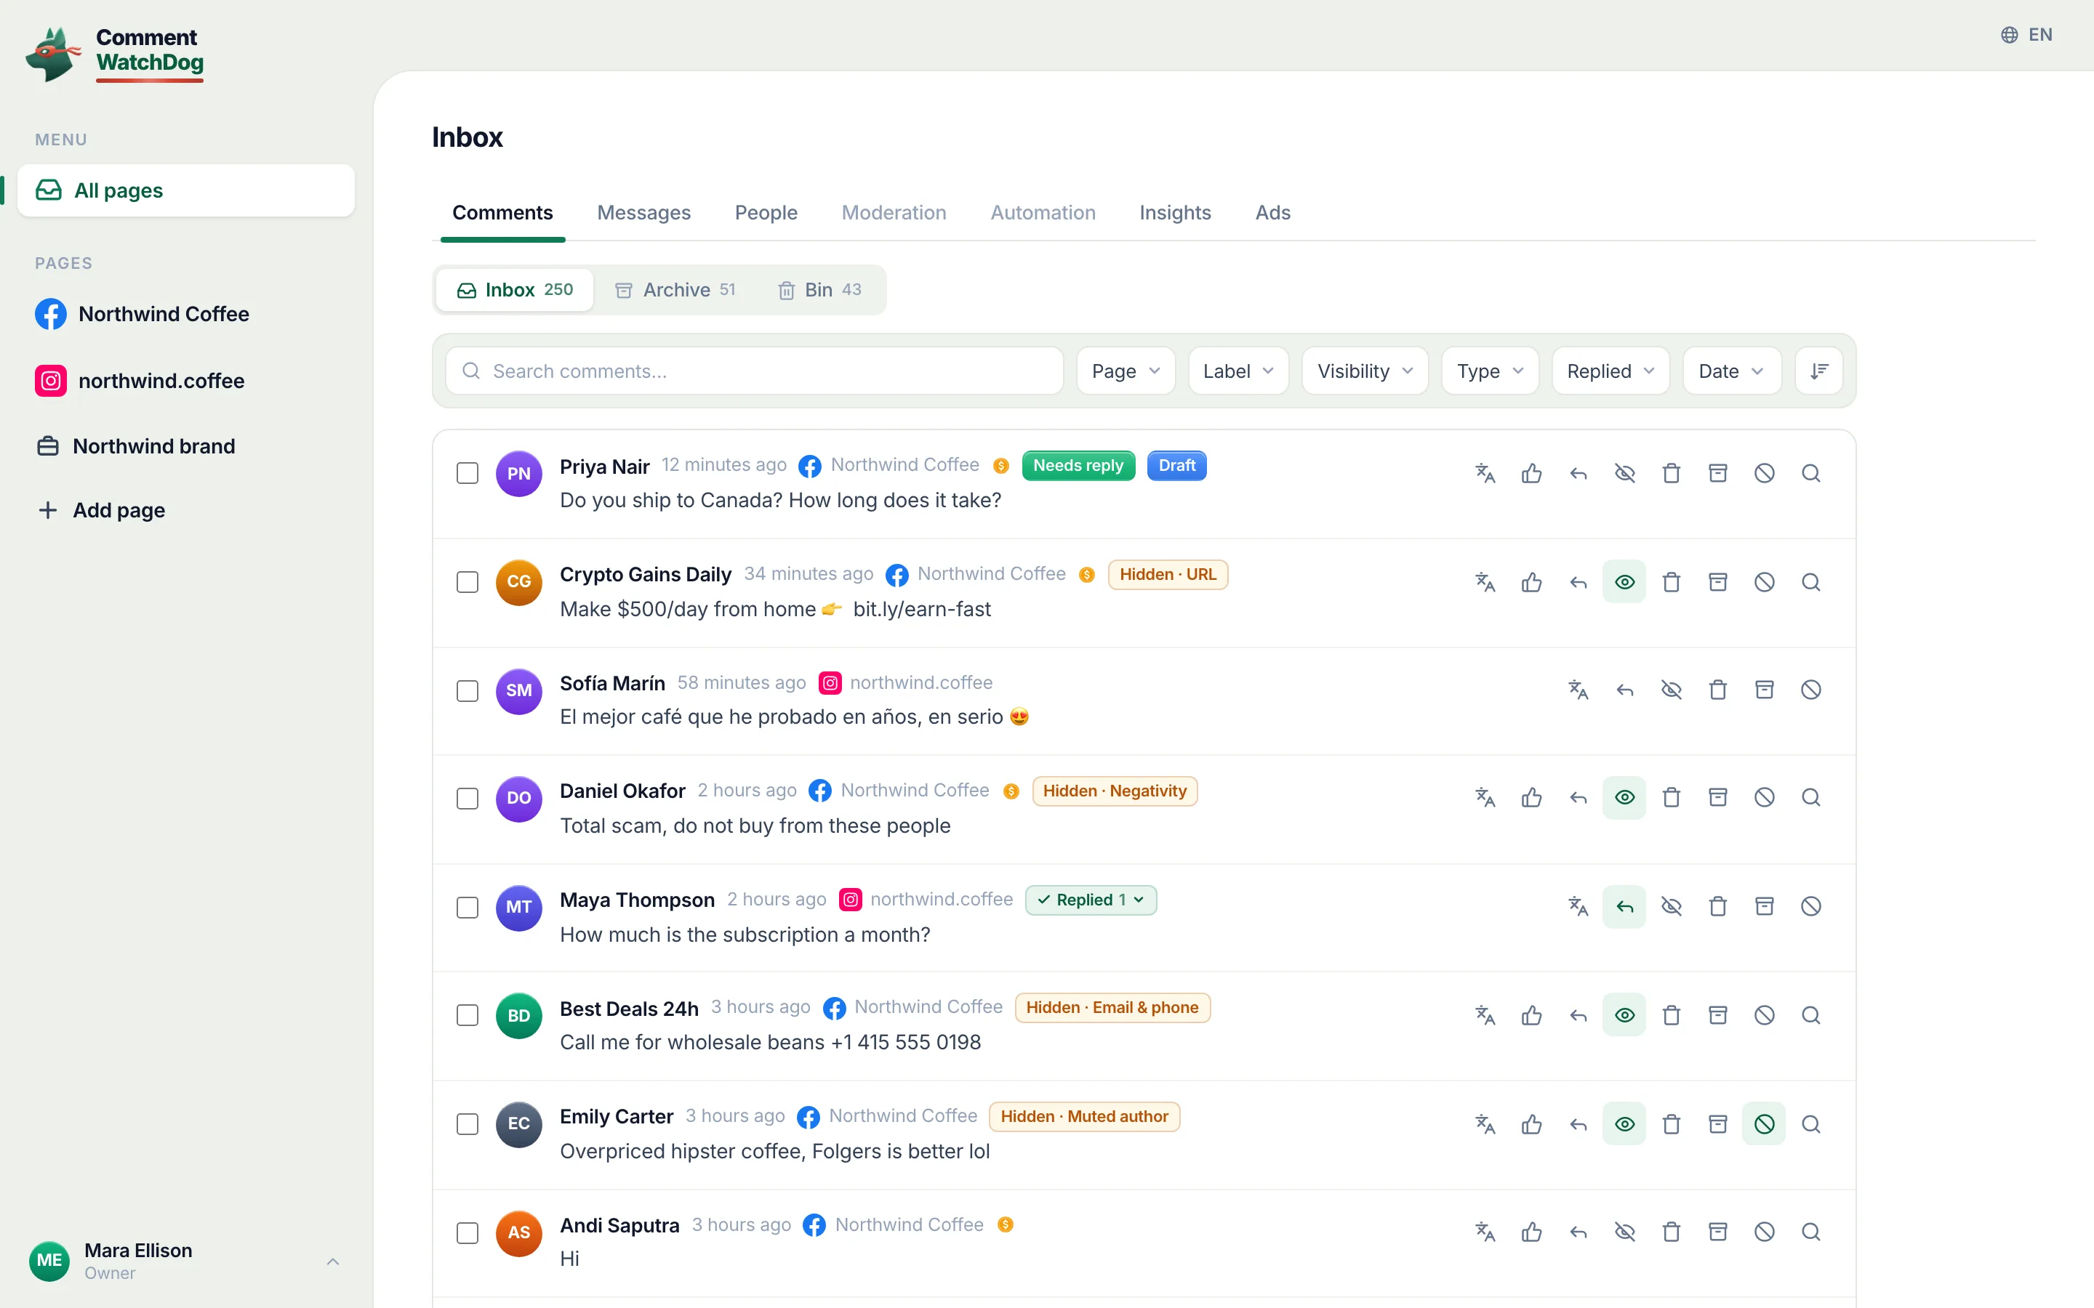The height and width of the screenshot is (1308, 2094).
Task: Select the Priya Nair comment checkbox
Action: (468, 473)
